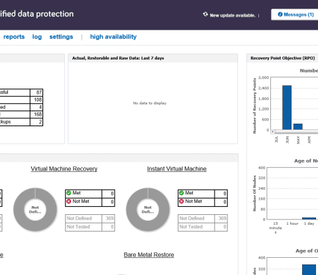Switch to the log tab
318x275 pixels.
coord(37,37)
